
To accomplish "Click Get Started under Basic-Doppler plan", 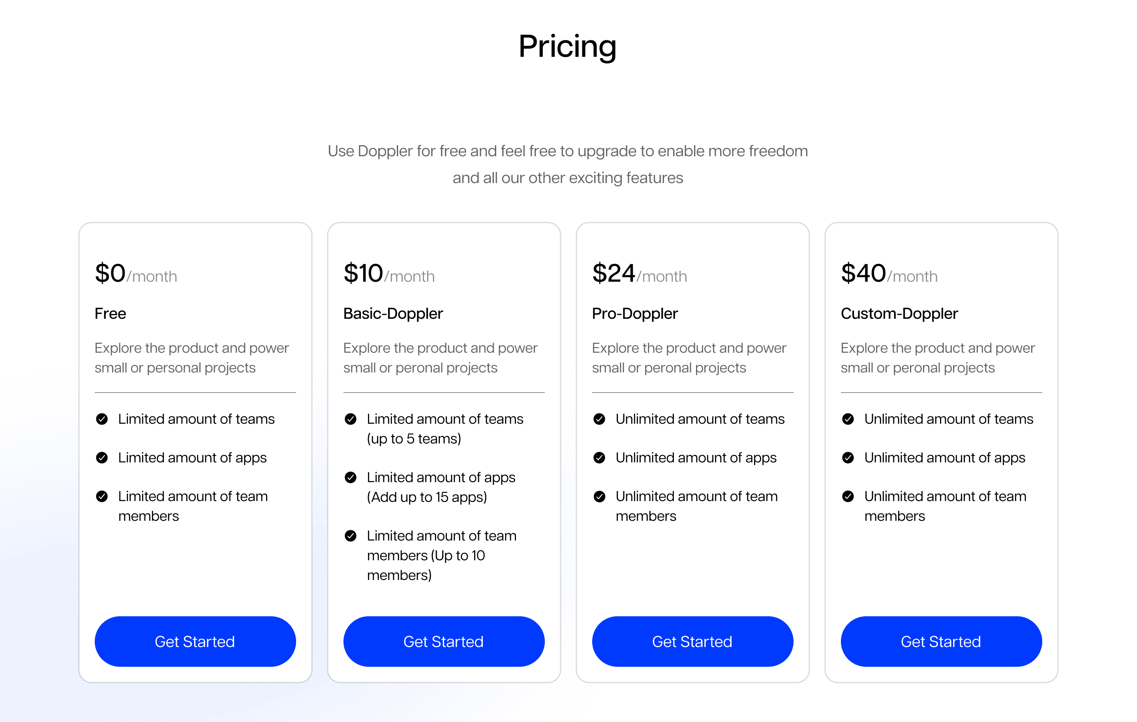I will [x=443, y=641].
